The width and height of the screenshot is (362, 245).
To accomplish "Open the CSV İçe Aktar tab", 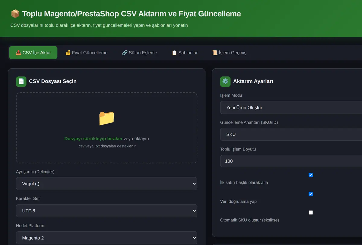I will coord(33,53).
